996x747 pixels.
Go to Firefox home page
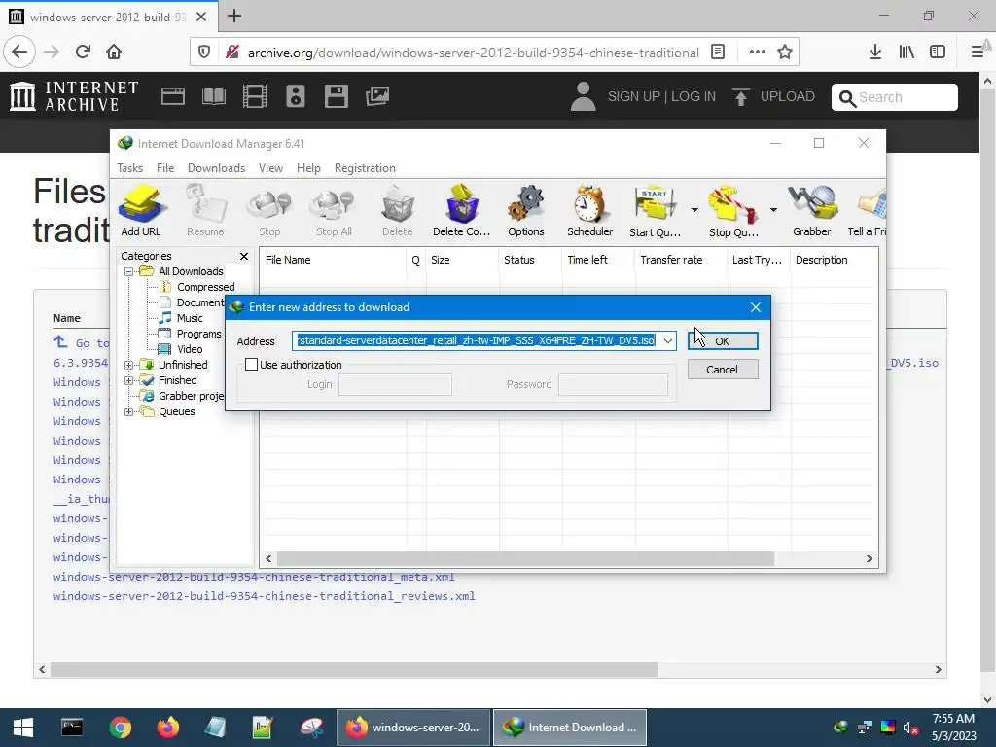114,52
